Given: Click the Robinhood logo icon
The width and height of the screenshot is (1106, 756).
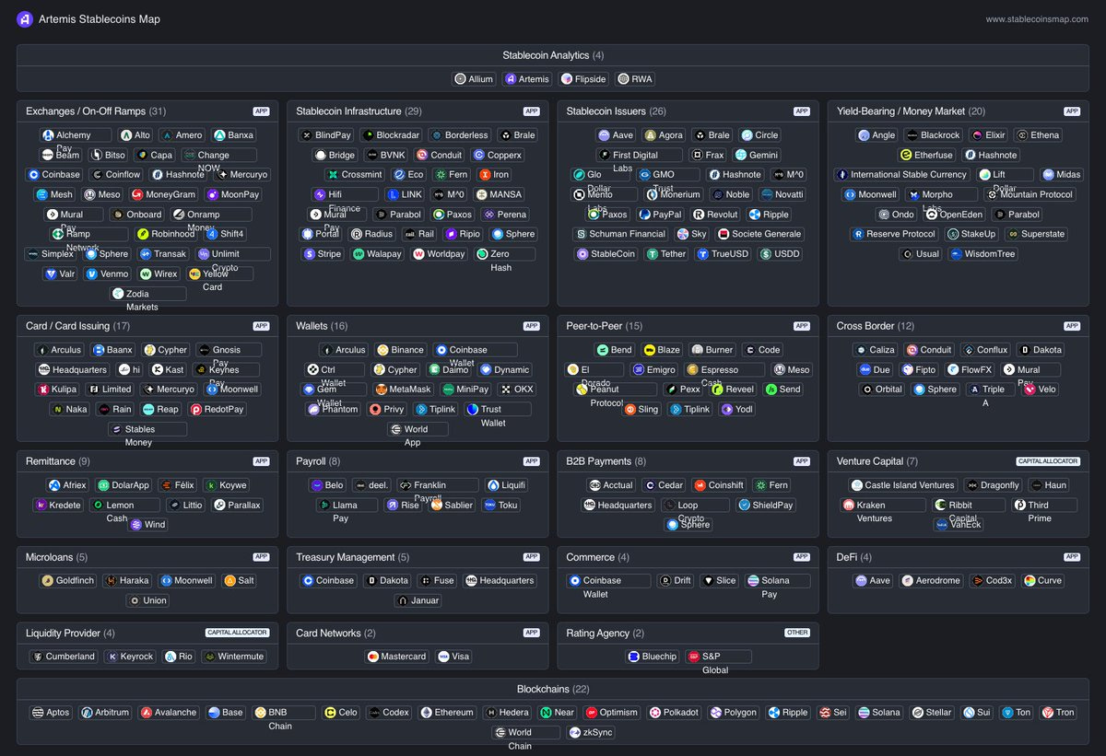Looking at the screenshot, I should tap(143, 235).
